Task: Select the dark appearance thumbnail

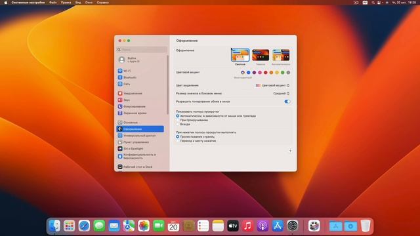Action: (261, 55)
